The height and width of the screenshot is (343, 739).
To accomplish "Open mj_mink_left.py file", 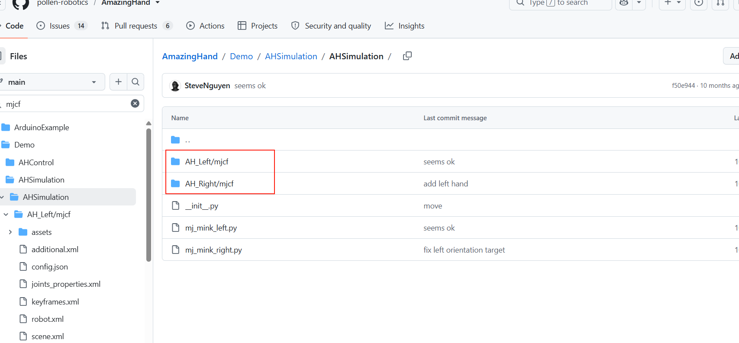I will click(211, 228).
